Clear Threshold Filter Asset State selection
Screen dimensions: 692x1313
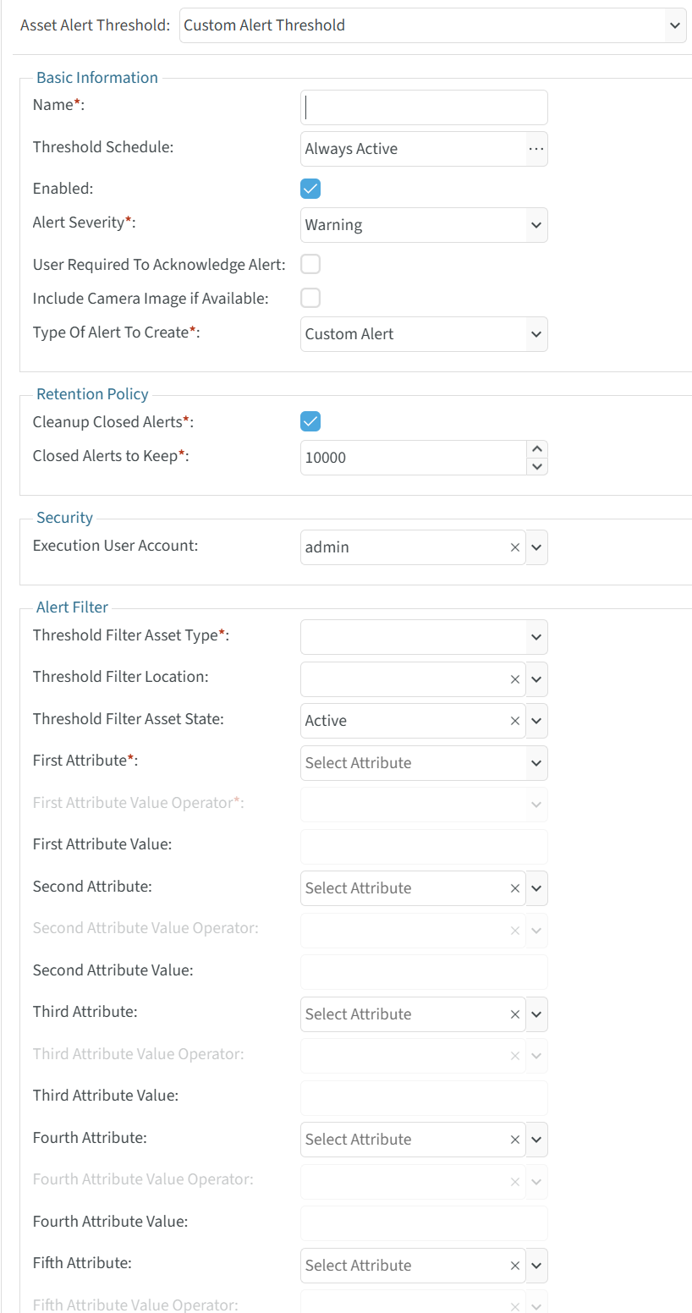pyautogui.click(x=514, y=721)
